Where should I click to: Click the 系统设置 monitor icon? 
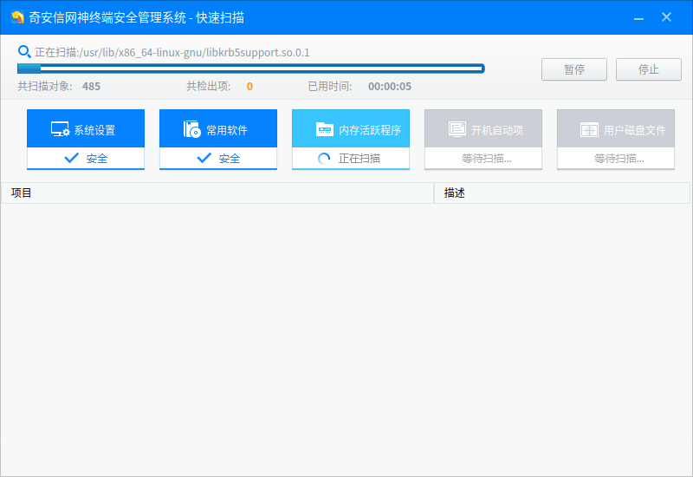pyautogui.click(x=60, y=130)
